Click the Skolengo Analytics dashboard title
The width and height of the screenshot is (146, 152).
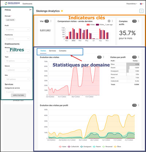[x=48, y=11]
